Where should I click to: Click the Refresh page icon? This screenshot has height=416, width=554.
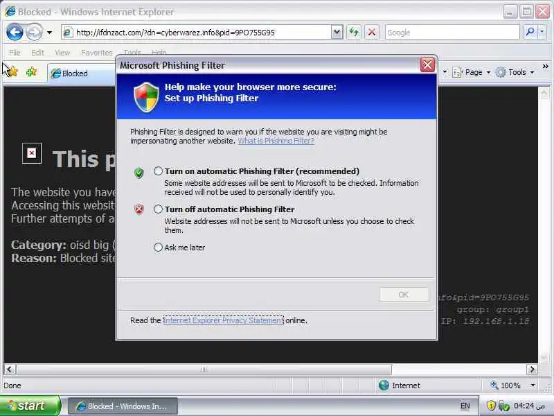tap(354, 33)
